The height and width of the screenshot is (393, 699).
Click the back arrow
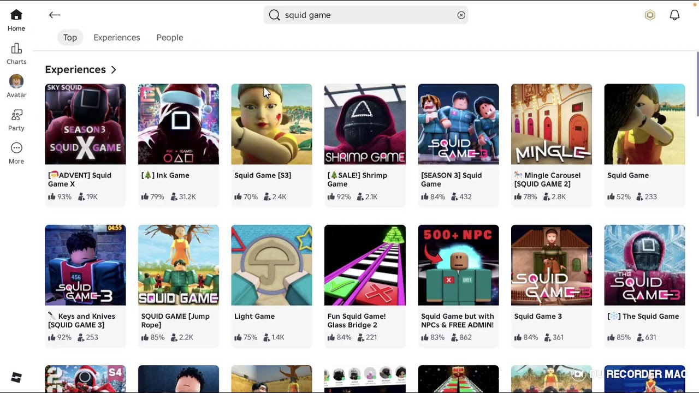tap(55, 15)
